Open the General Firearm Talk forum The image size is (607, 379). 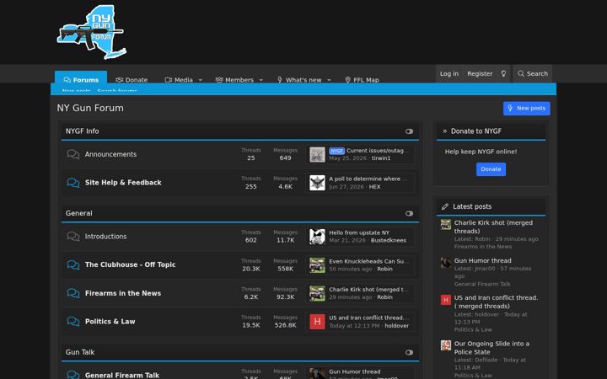(122, 375)
